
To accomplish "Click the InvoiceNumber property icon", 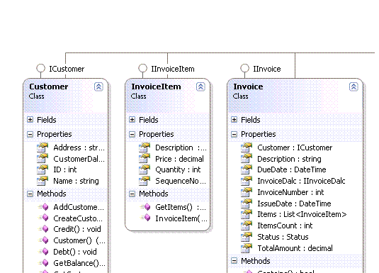I will [247, 192].
